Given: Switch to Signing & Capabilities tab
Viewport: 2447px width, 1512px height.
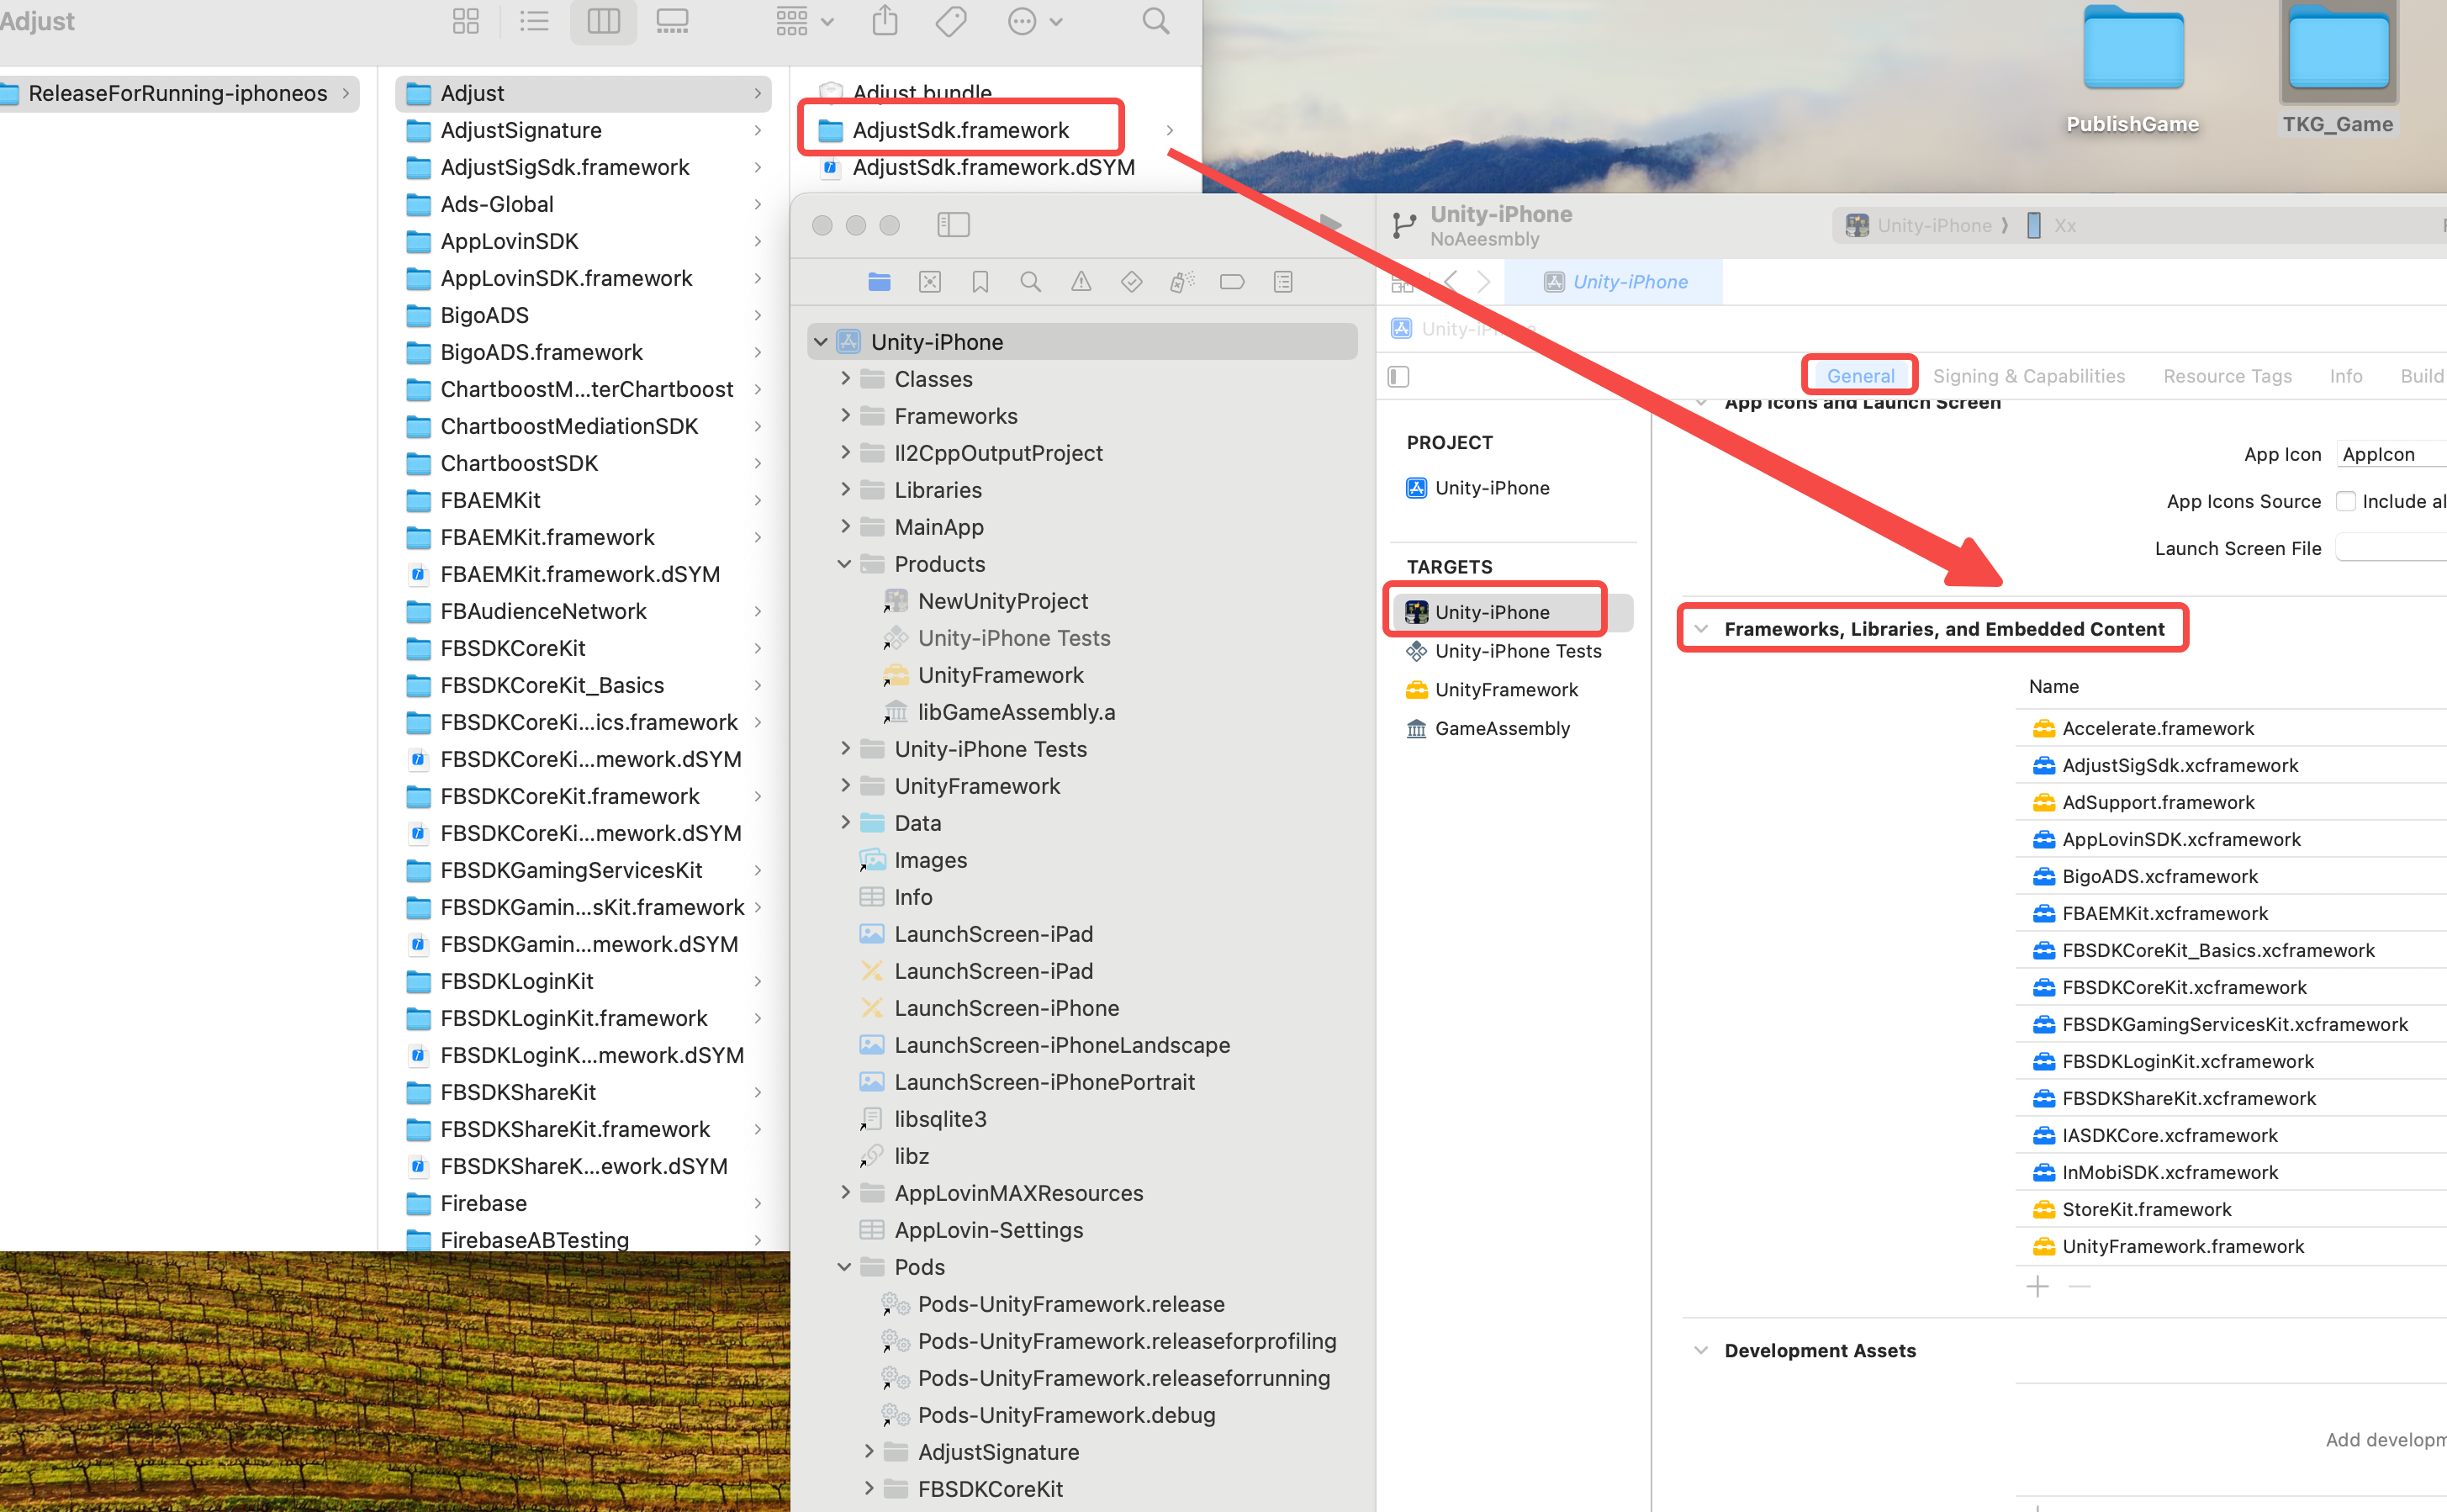Looking at the screenshot, I should [2028, 376].
